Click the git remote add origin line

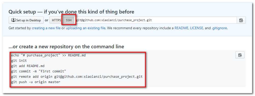[x=77, y=77]
